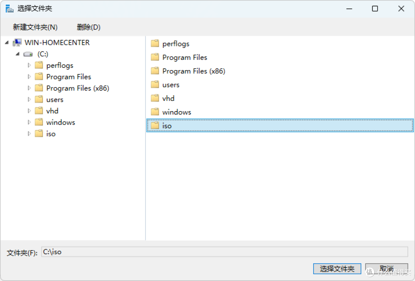Select the WIN-HOMECENTER computer icon

pyautogui.click(x=17, y=43)
